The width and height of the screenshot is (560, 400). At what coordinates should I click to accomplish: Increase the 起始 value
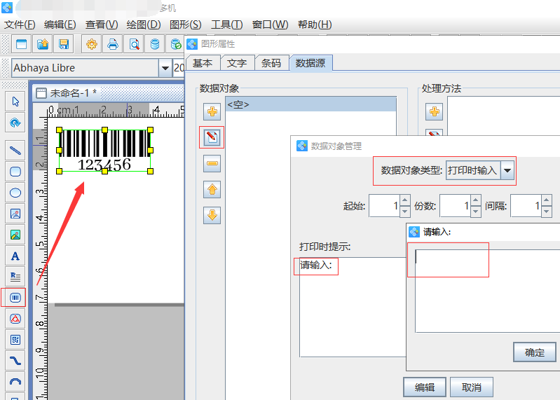click(404, 200)
